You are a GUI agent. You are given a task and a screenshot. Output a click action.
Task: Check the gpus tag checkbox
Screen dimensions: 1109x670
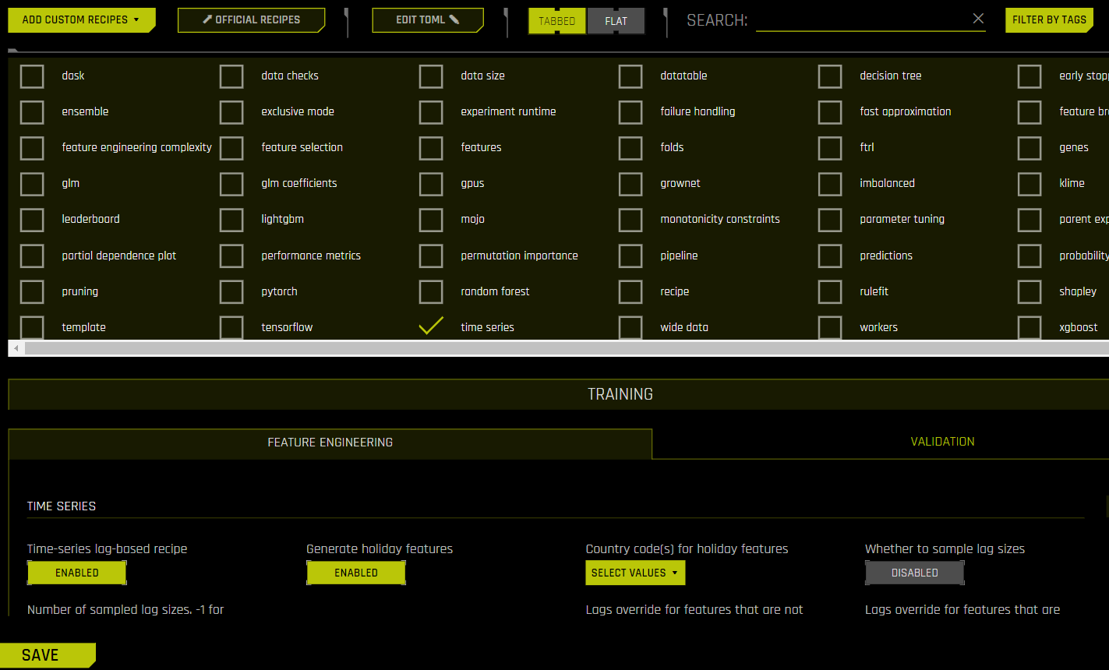(431, 184)
